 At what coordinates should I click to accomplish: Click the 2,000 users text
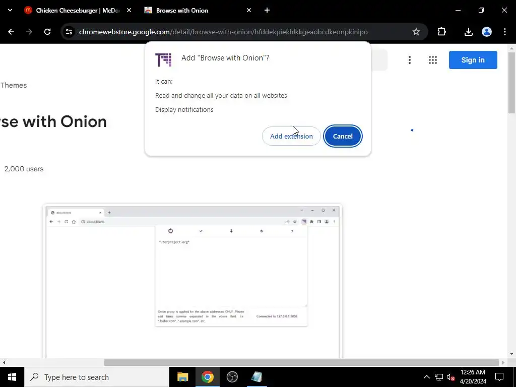click(24, 169)
